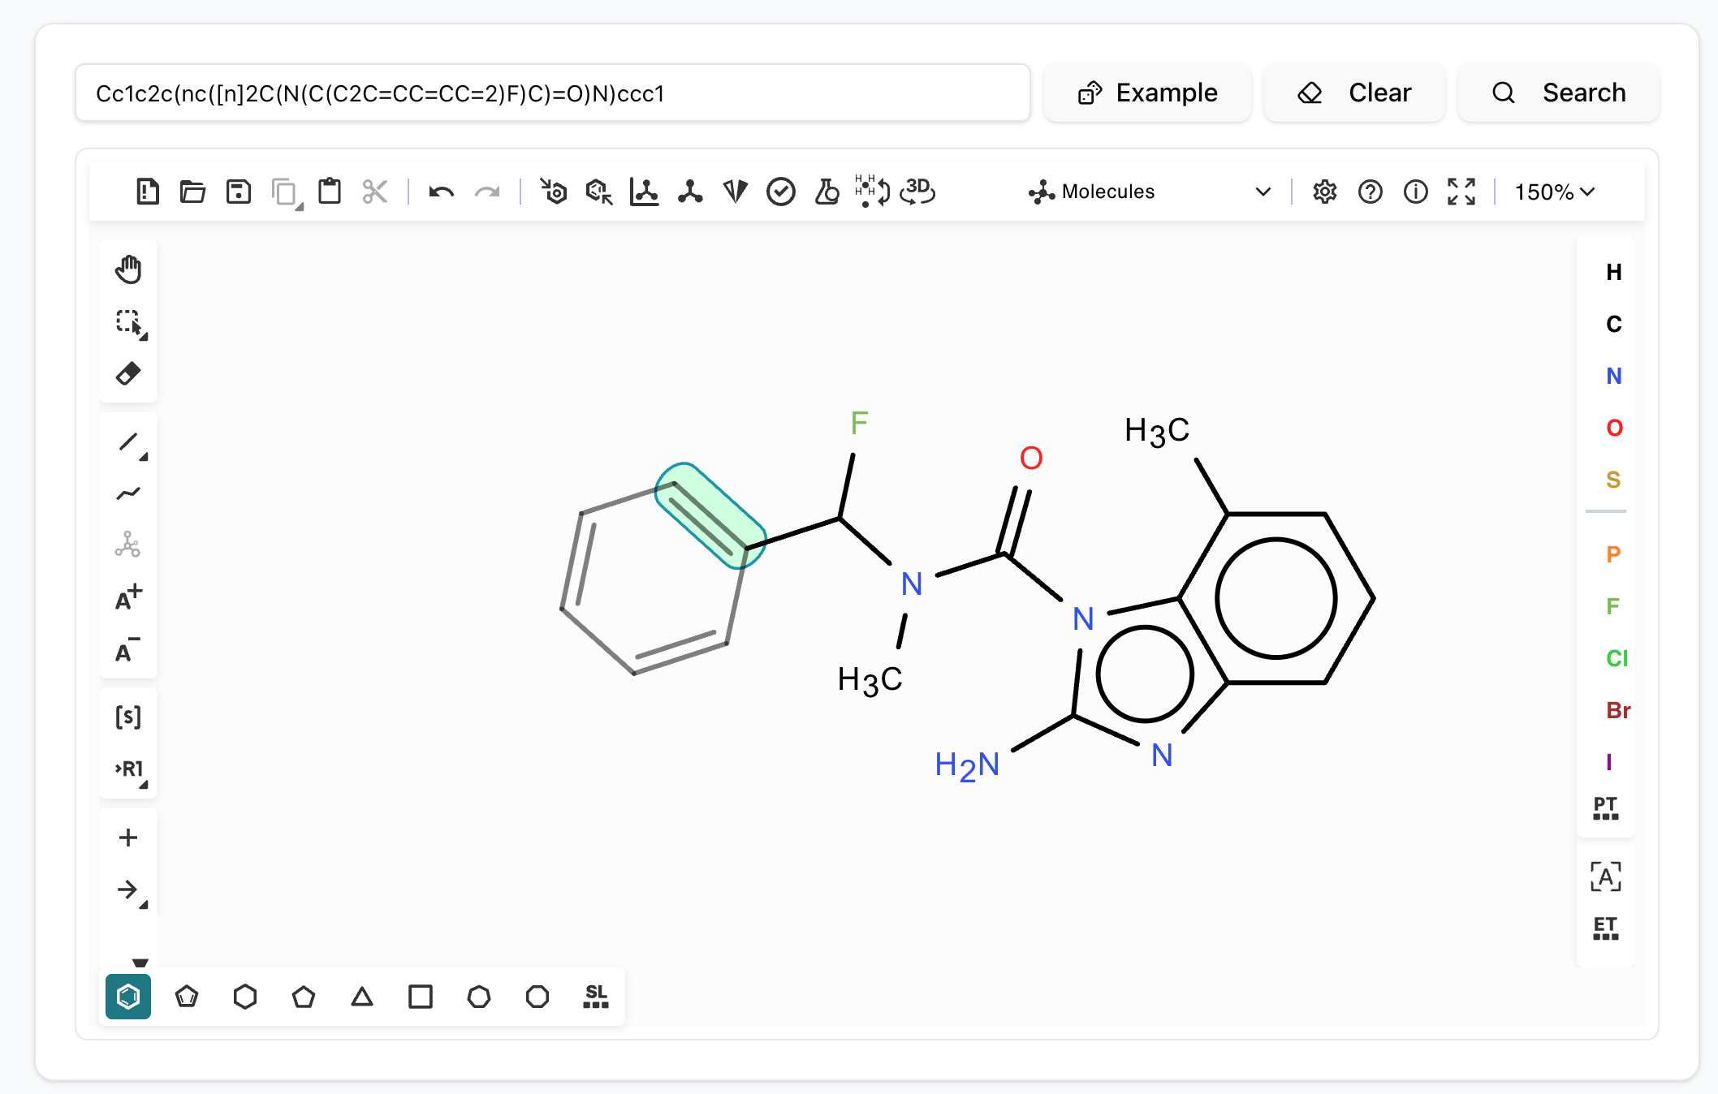This screenshot has width=1718, height=1094.
Task: Select the eraser tool
Action: point(127,374)
